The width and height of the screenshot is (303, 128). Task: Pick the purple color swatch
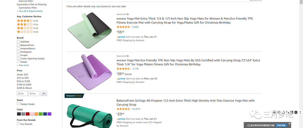click(x=49, y=114)
